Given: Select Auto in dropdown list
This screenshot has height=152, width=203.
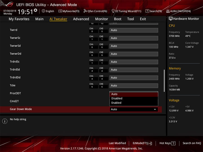Looking at the screenshot, I should point(134,94).
